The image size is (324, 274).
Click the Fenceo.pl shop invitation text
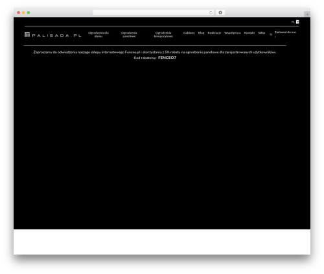155,52
